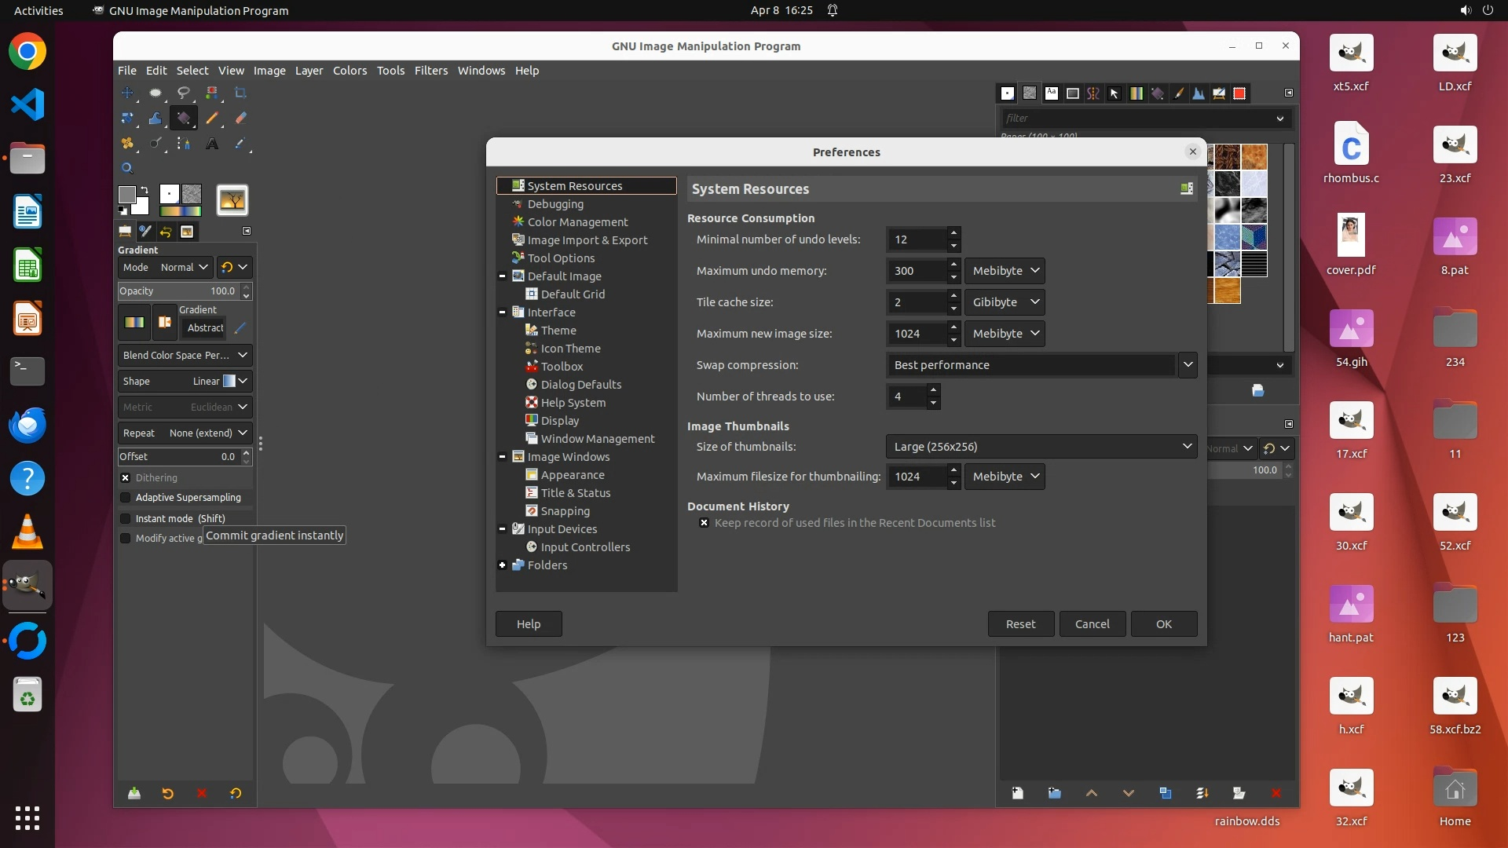
Task: Enable Adaptive Supersampling checkbox
Action: 126,497
